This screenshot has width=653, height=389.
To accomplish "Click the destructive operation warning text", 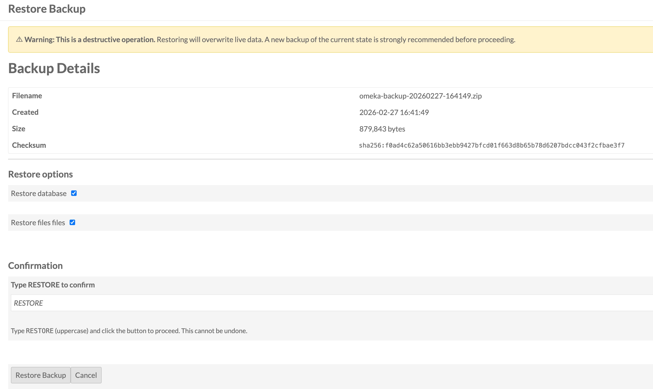I will click(270, 40).
